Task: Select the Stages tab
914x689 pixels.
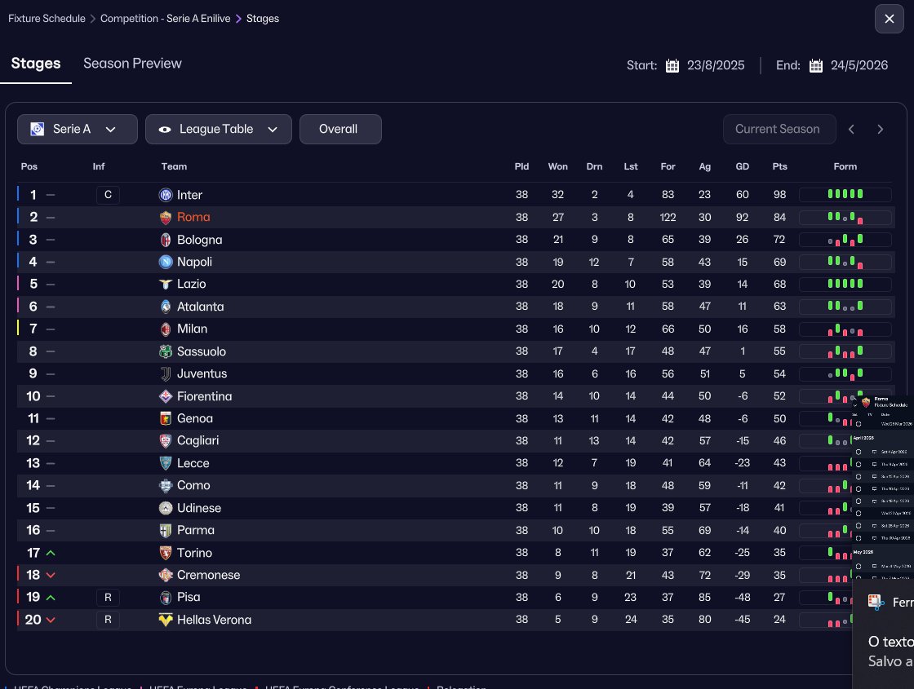Action: 36,64
